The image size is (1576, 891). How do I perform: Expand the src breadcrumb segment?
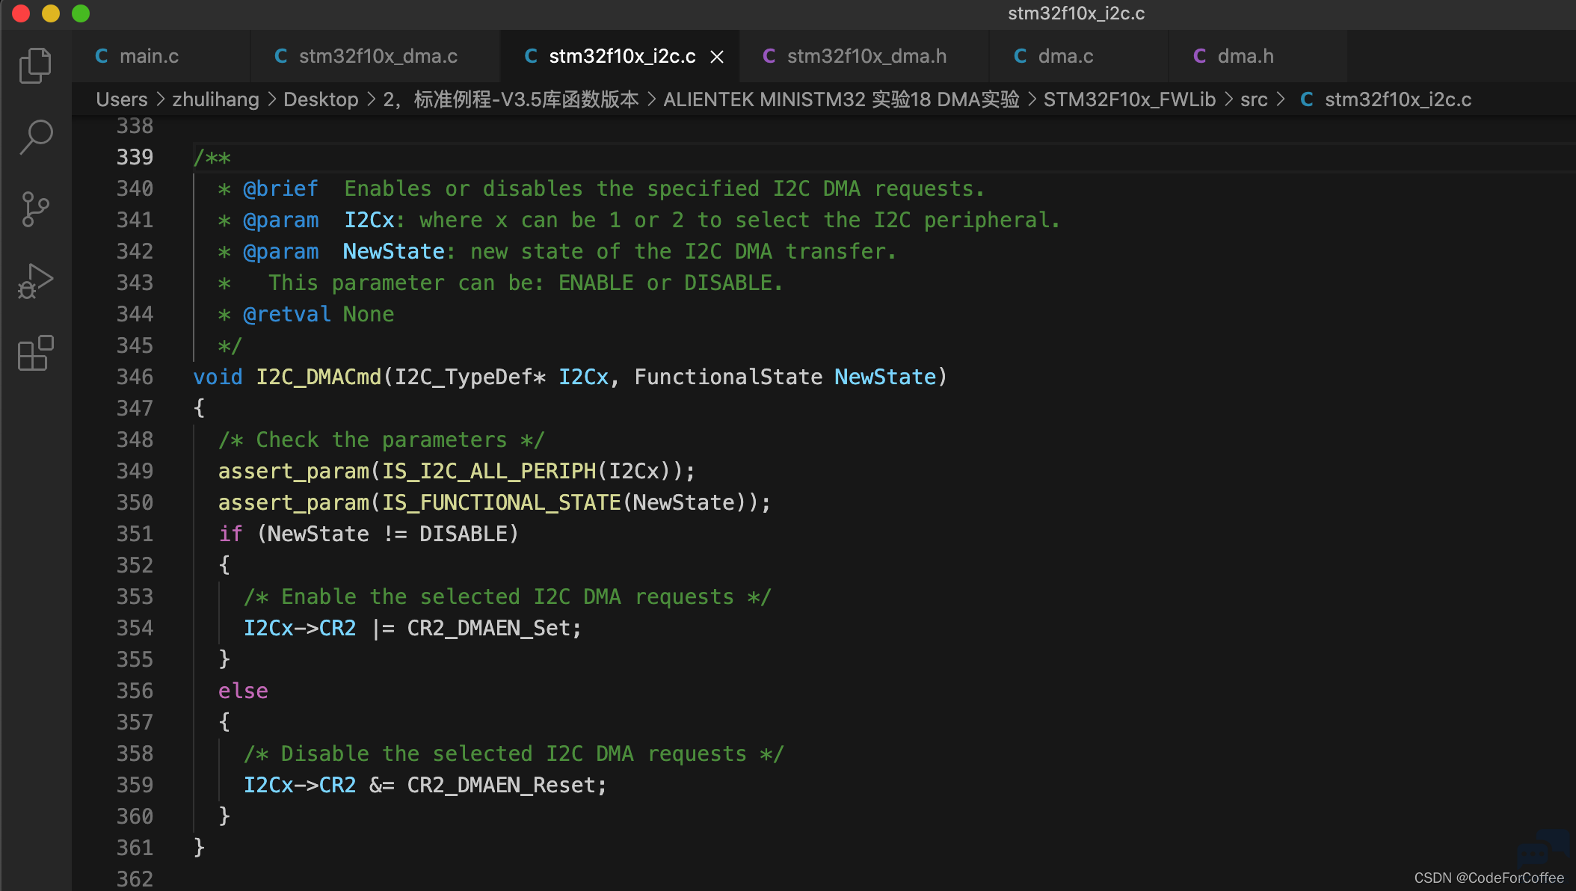point(1254,99)
